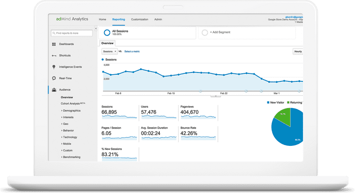Click the search magnifier icon
This screenshot has width=356, height=193.
(53, 33)
